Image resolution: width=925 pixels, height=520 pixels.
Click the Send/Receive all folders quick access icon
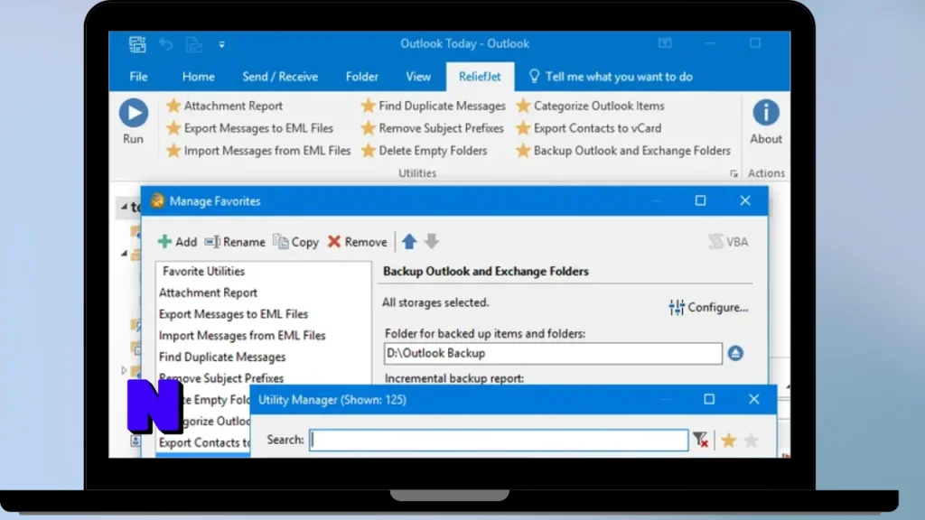tap(137, 44)
